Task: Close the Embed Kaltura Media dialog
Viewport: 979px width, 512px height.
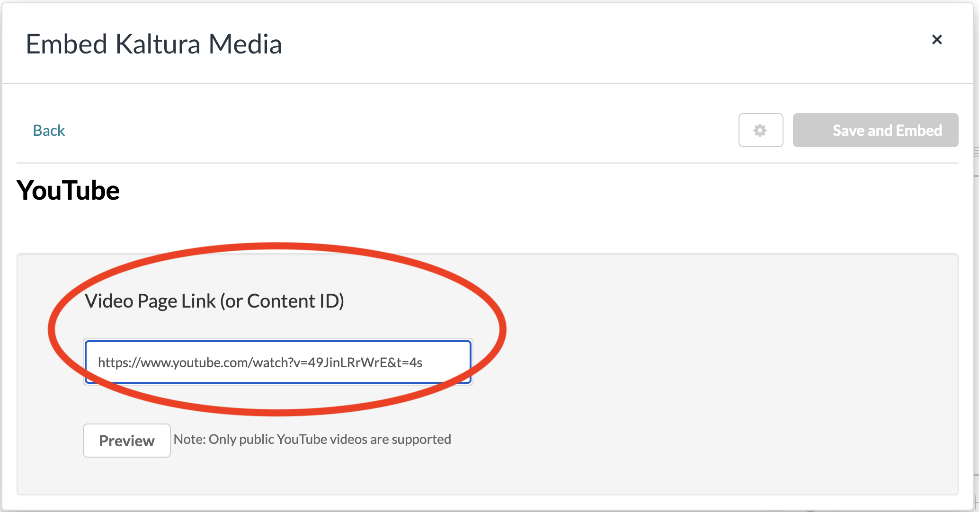Action: [936, 40]
